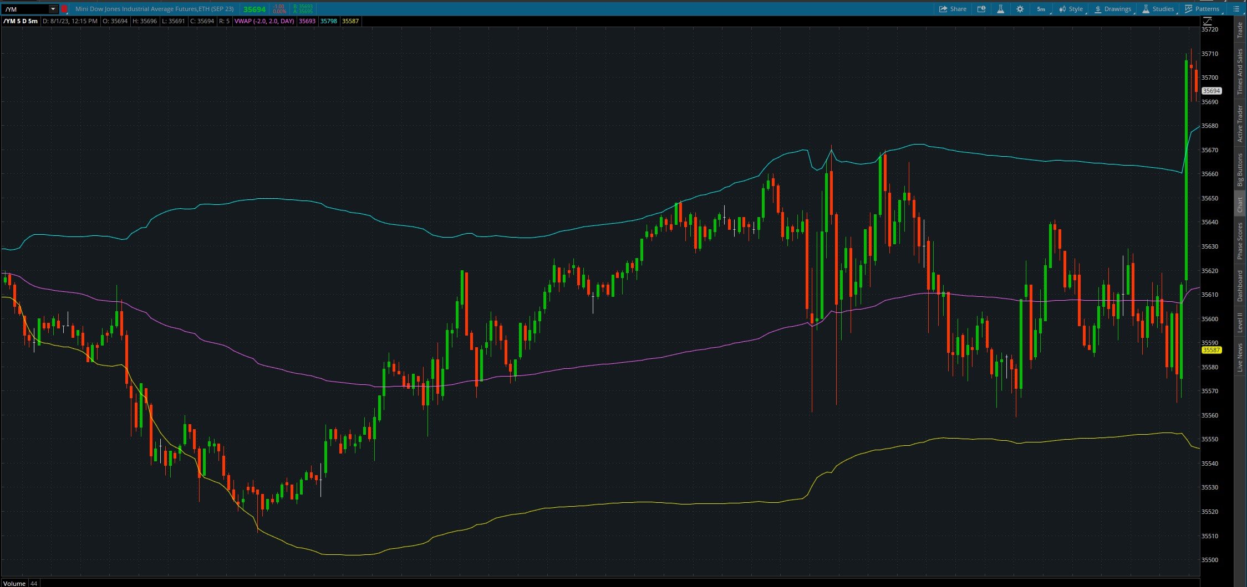1247x587 pixels.
Task: Click the 35600 price axis label
Action: click(1210, 319)
